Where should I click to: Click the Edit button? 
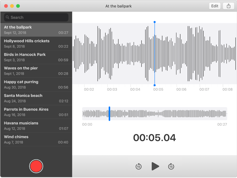point(215,6)
